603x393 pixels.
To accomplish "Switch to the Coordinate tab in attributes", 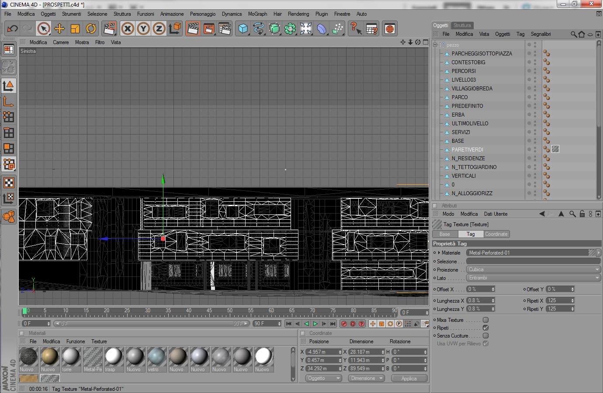I will (496, 234).
